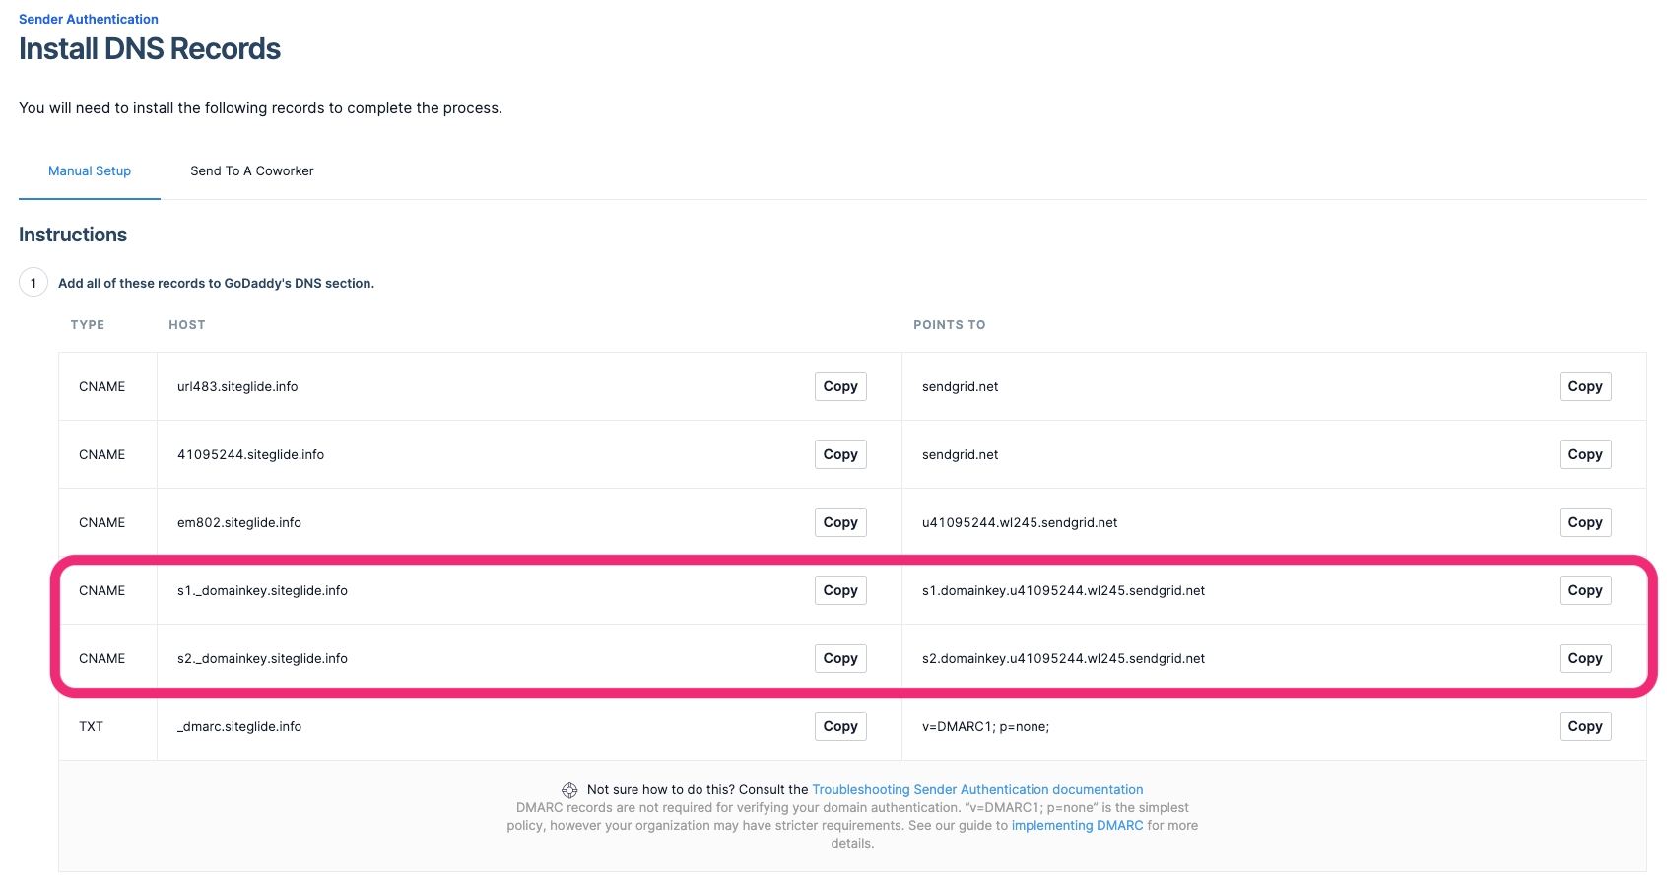
Task: Copy sendgrid.net value for url483 record
Action: click(1584, 386)
